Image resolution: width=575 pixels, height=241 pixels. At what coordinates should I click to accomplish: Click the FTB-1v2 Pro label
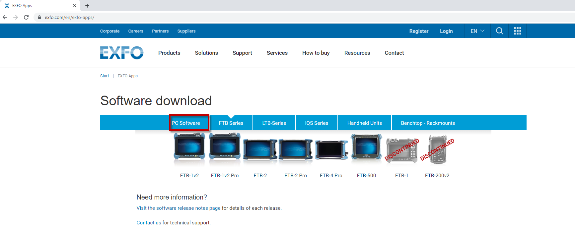point(225,176)
